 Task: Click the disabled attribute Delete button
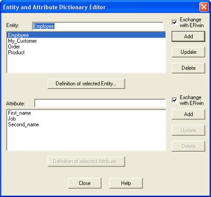(188, 146)
